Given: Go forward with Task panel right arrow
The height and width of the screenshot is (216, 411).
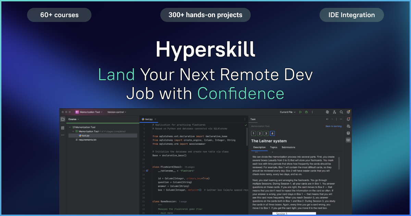Looking at the screenshot, I should [x=332, y=119].
